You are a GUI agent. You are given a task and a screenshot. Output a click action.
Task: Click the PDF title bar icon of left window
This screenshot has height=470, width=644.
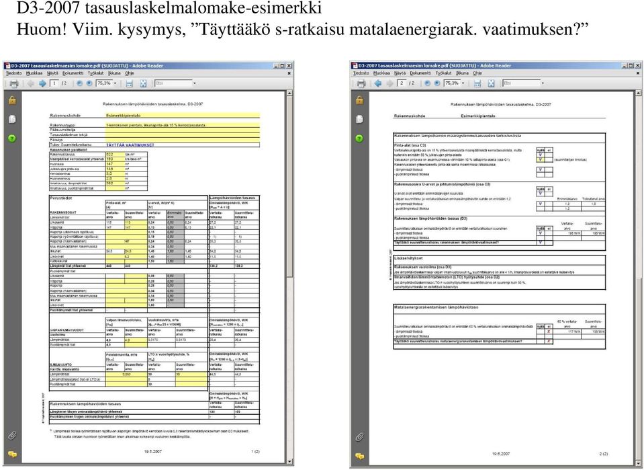7,66
